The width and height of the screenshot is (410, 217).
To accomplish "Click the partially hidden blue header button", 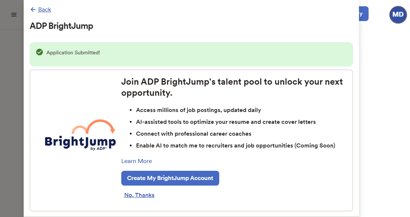I will tap(363, 14).
